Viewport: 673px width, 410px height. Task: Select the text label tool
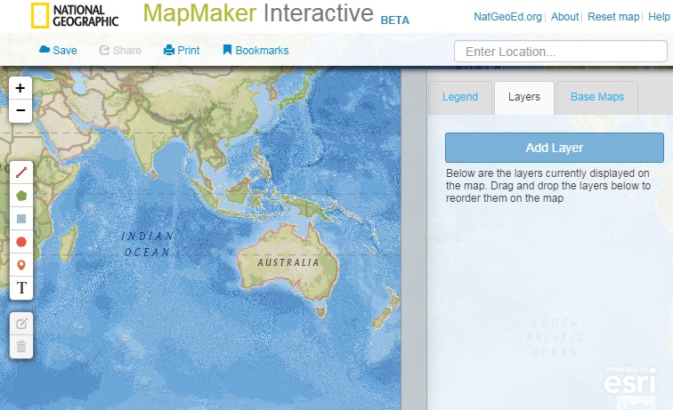(21, 288)
